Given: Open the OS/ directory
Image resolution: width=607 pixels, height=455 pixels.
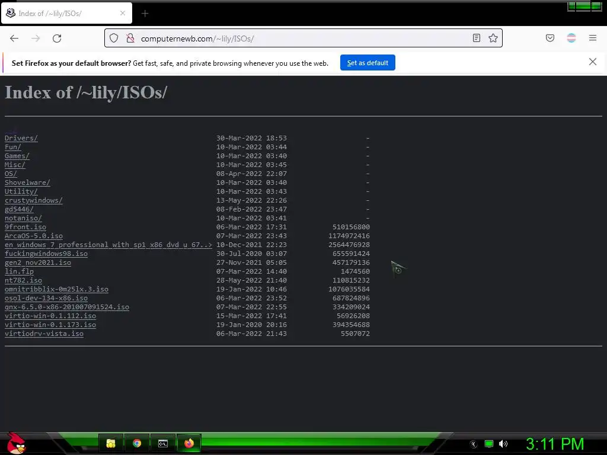Looking at the screenshot, I should click(x=11, y=174).
